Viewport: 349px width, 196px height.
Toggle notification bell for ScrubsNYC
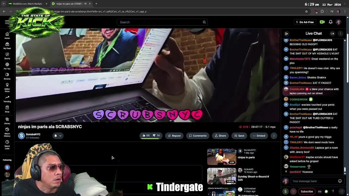coord(55,136)
